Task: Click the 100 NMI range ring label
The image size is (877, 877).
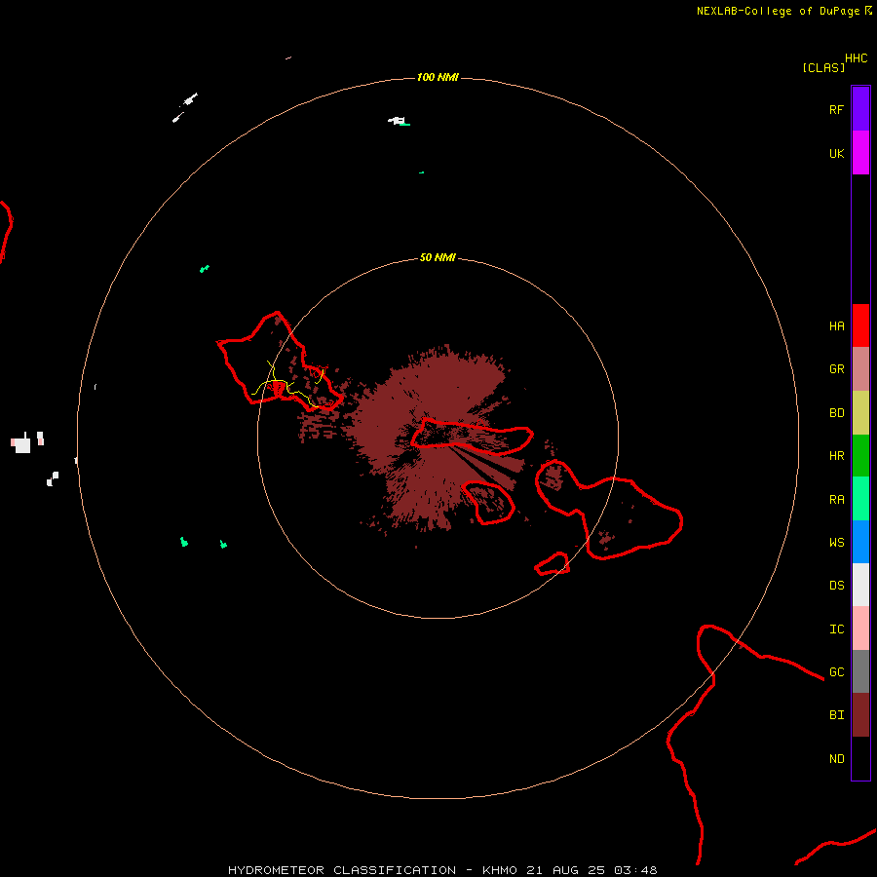Action: [438, 77]
